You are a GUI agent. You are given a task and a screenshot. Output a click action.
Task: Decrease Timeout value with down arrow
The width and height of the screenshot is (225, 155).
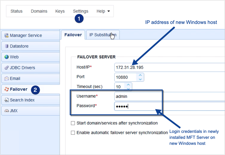128,89
